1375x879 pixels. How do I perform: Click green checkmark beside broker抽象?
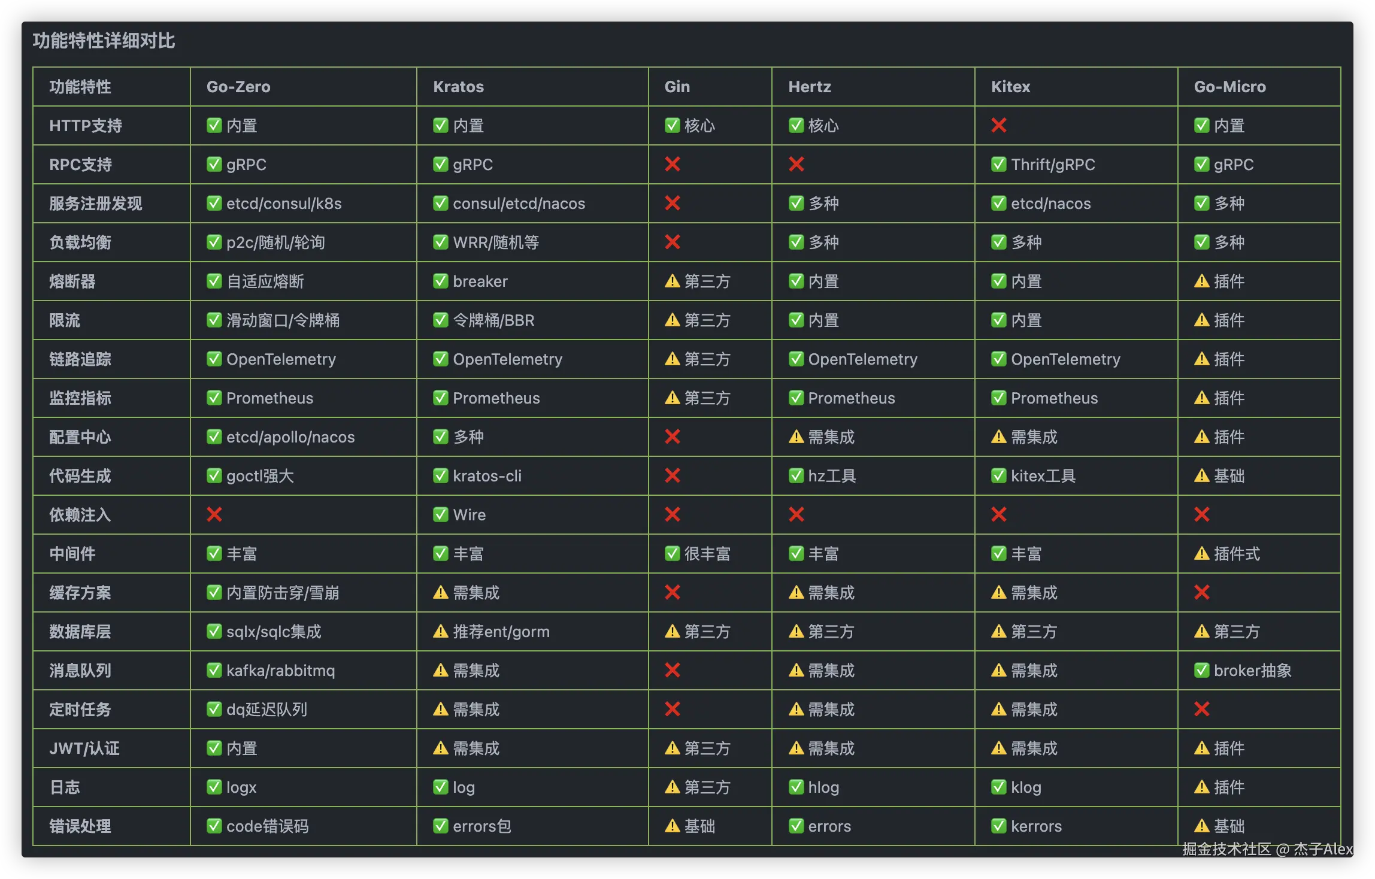click(1201, 670)
